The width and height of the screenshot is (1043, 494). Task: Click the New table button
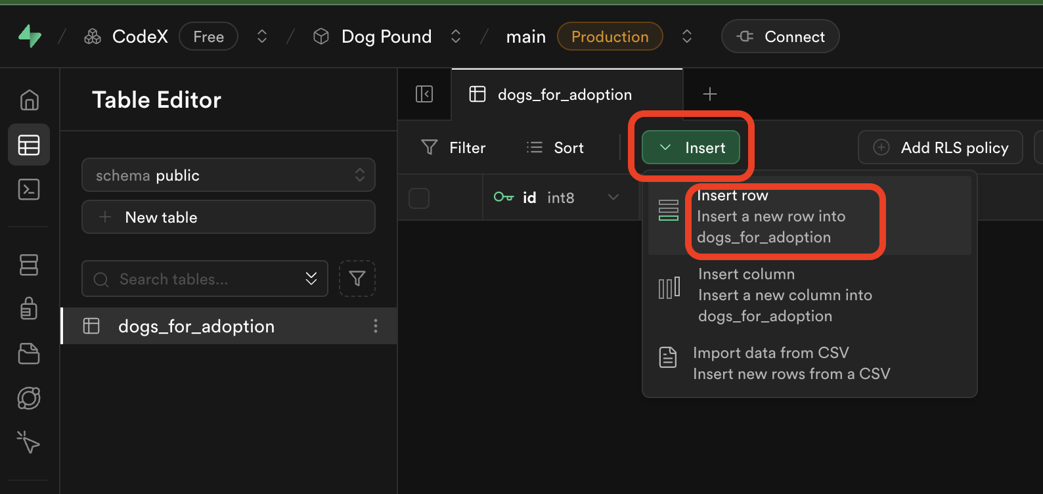(x=228, y=217)
